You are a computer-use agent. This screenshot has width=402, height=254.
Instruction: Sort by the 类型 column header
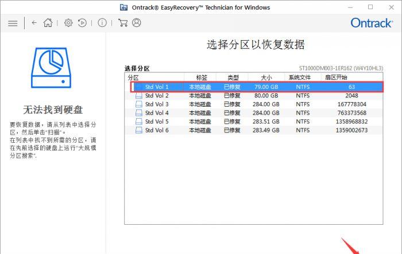(x=233, y=77)
